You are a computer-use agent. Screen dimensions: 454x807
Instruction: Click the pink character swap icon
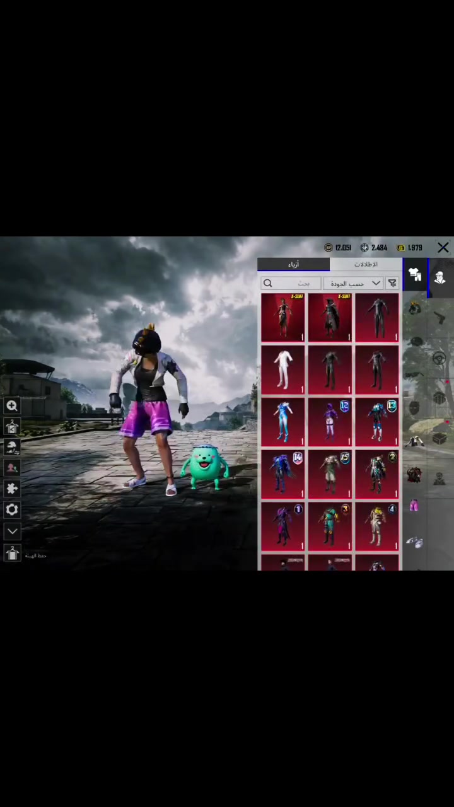(x=12, y=468)
